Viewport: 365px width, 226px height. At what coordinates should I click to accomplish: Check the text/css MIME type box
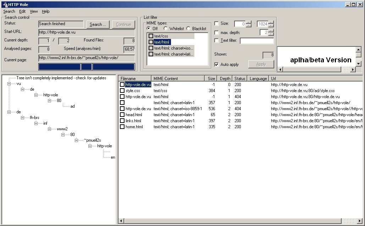pos(151,36)
